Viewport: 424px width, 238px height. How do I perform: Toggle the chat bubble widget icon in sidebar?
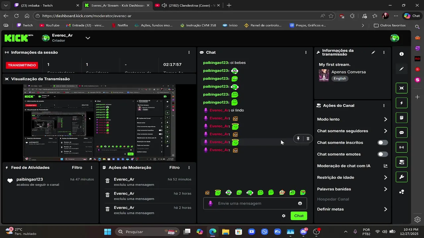pyautogui.click(x=401, y=133)
